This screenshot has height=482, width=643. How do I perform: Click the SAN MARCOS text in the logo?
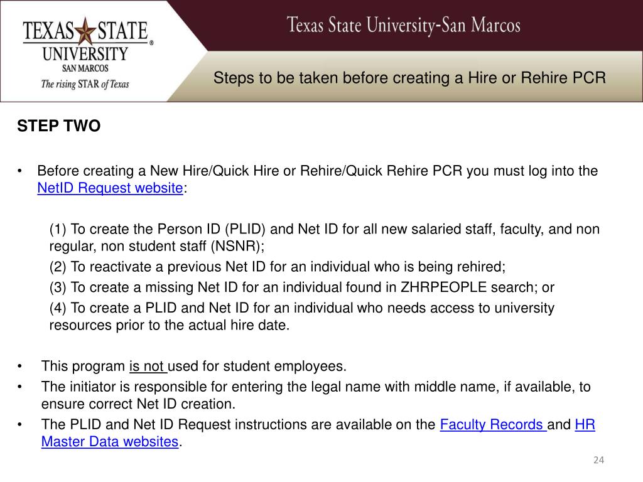tap(85, 68)
